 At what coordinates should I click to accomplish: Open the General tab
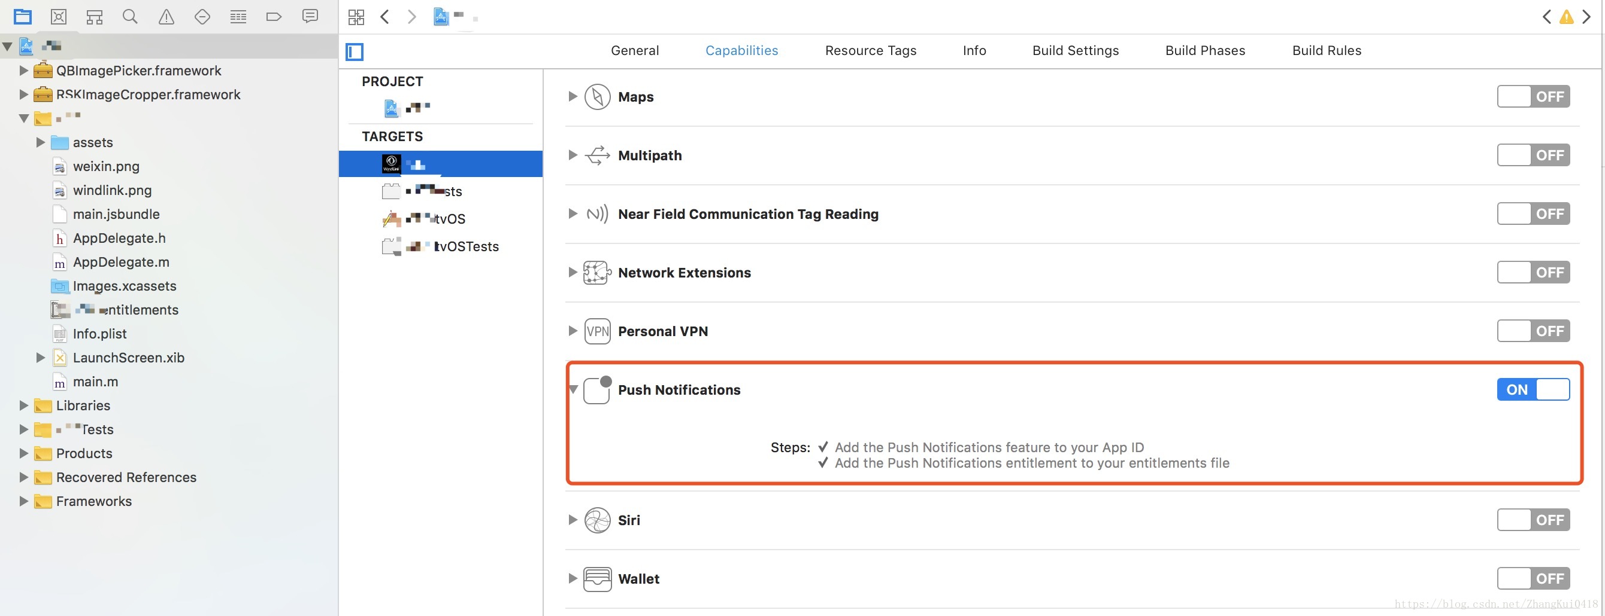coord(634,50)
